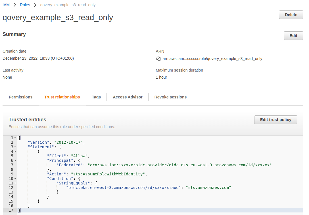The width and height of the screenshot is (309, 215).
Task: Click the Edit trust policy button
Action: click(x=275, y=120)
